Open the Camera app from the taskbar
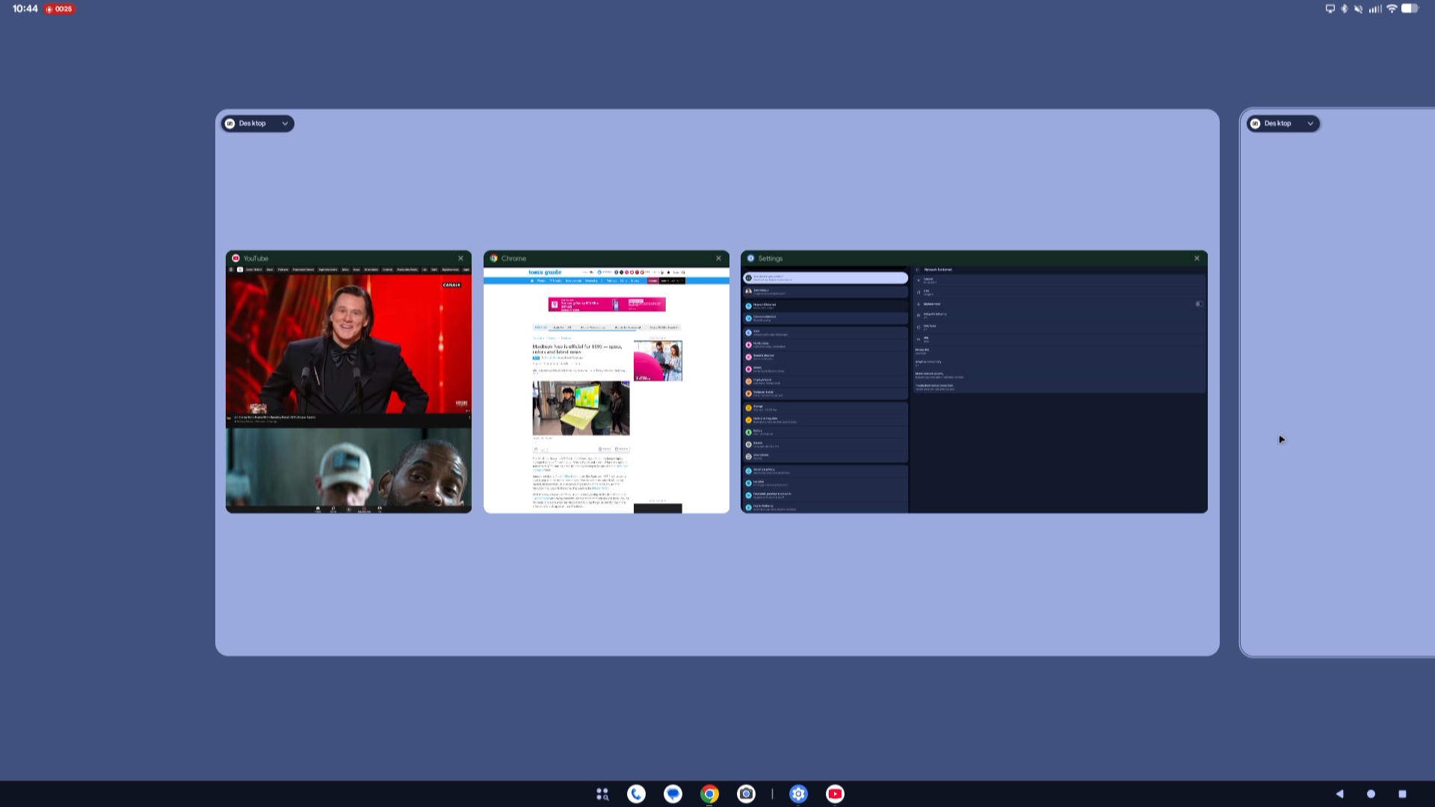 pos(746,794)
